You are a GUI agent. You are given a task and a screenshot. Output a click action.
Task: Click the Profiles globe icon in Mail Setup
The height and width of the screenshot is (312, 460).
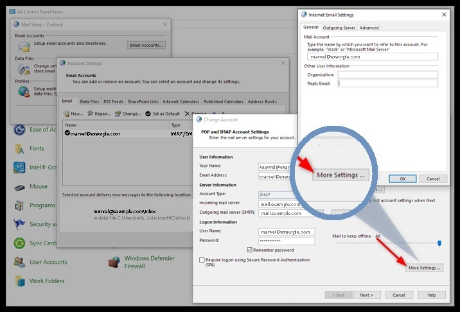coord(24,92)
